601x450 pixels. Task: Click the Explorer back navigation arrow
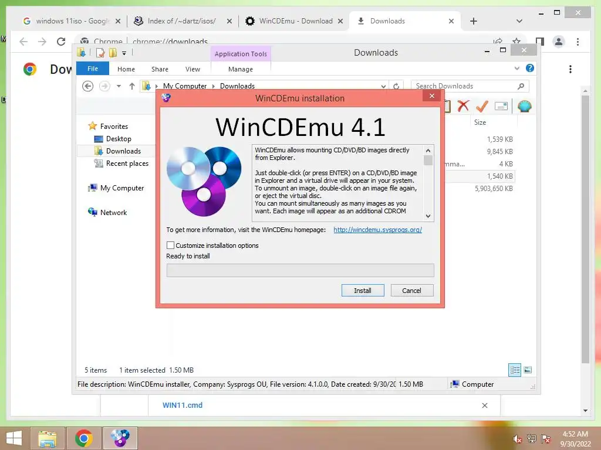tap(88, 86)
